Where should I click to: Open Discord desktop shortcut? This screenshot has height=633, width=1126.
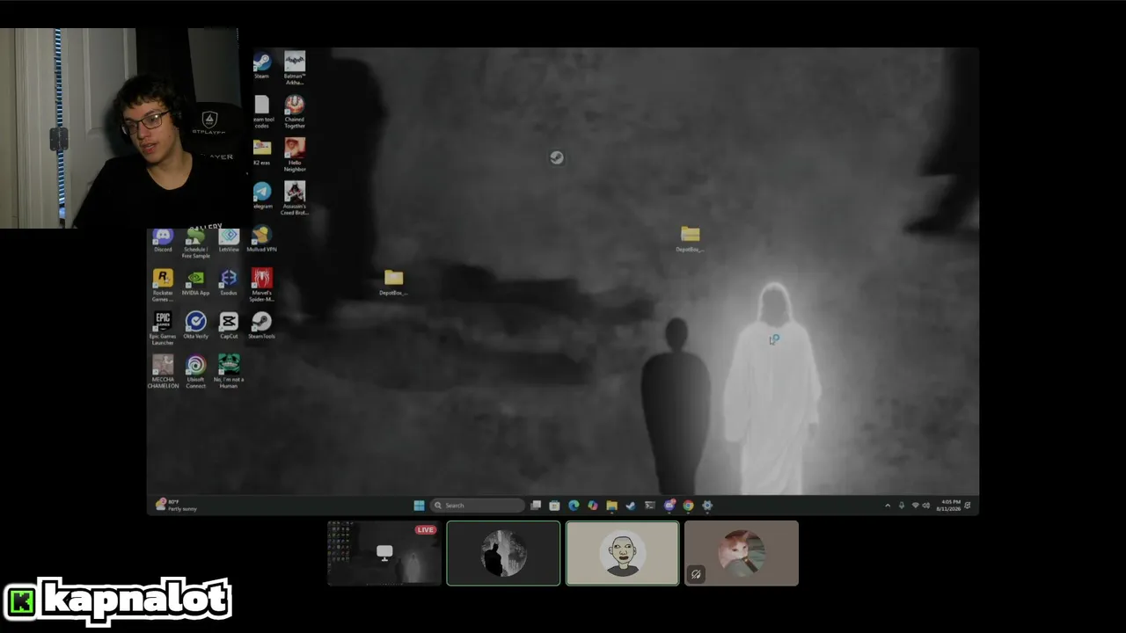[163, 240]
